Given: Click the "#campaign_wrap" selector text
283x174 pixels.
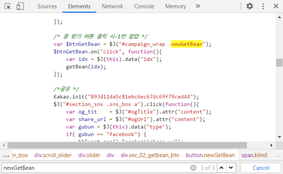Looking at the screenshot, I should 143,44.
